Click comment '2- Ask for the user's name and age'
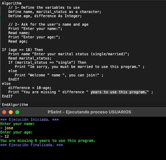 point(49,25)
